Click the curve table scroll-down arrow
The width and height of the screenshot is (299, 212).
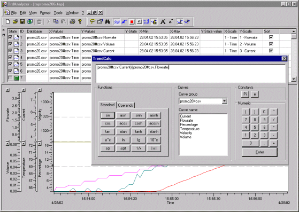[x=294, y=79]
